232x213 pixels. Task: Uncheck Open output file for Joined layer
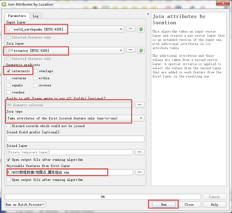tap(9, 160)
